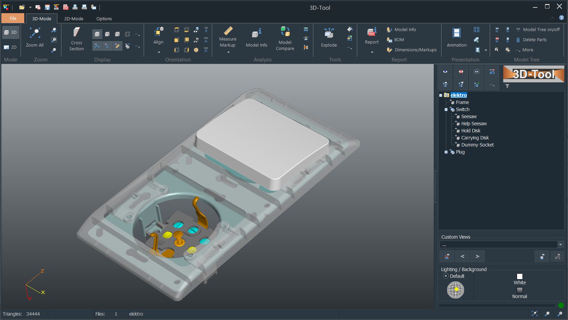The width and height of the screenshot is (568, 320).
Task: Select the White background swatch
Action: point(519,276)
